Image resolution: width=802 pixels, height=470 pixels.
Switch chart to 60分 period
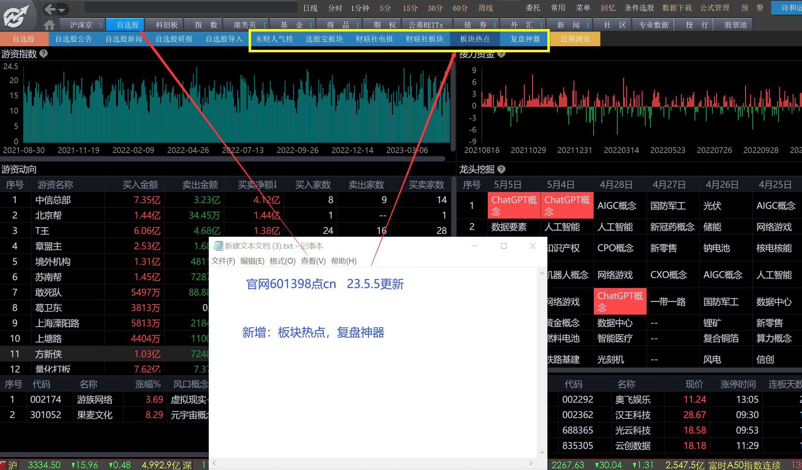[460, 8]
